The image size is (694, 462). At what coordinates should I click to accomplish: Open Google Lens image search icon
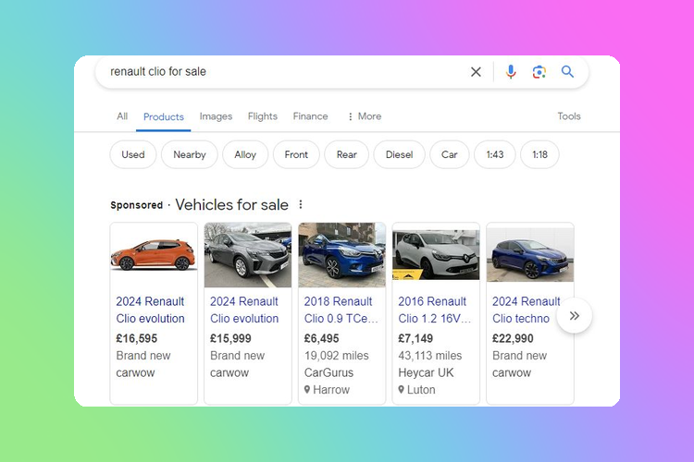(539, 72)
